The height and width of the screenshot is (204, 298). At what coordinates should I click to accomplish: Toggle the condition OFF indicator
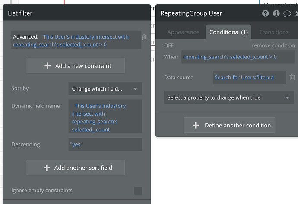[168, 45]
